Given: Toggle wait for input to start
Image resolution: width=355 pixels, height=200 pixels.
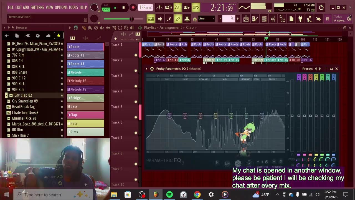Looking at the screenshot, I should (168, 7).
